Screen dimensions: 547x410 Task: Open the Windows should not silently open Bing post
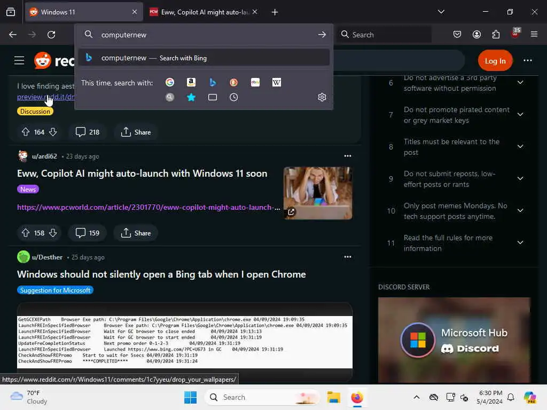161,274
